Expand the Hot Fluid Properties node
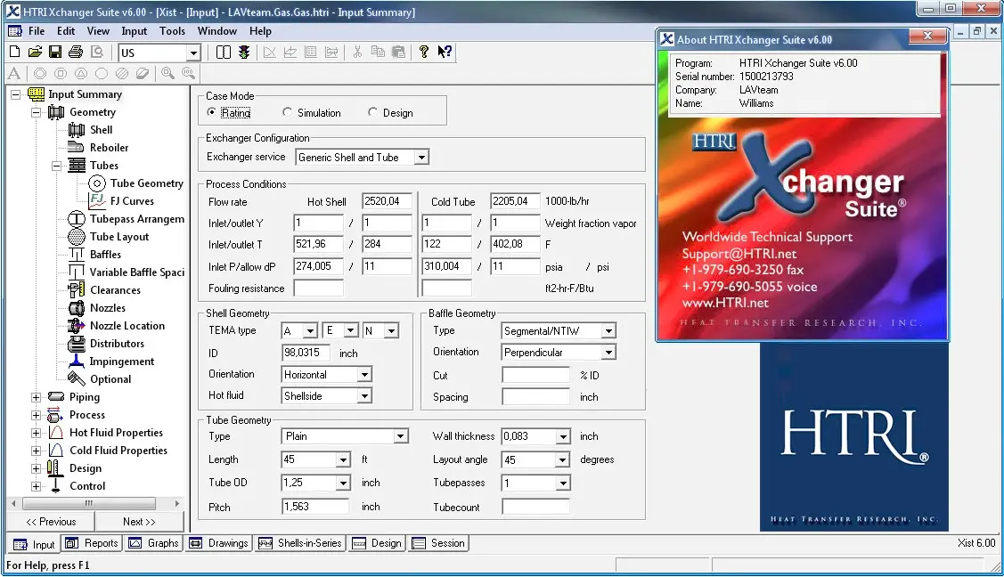 pyautogui.click(x=36, y=433)
